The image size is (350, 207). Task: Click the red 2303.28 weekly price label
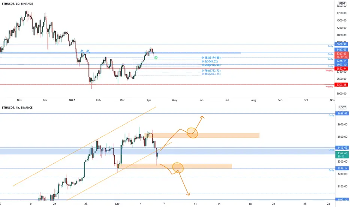[341, 85]
